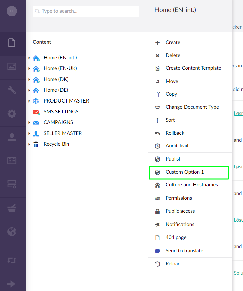Click the search input field
This screenshot has width=243, height=291.
pyautogui.click(x=86, y=11)
